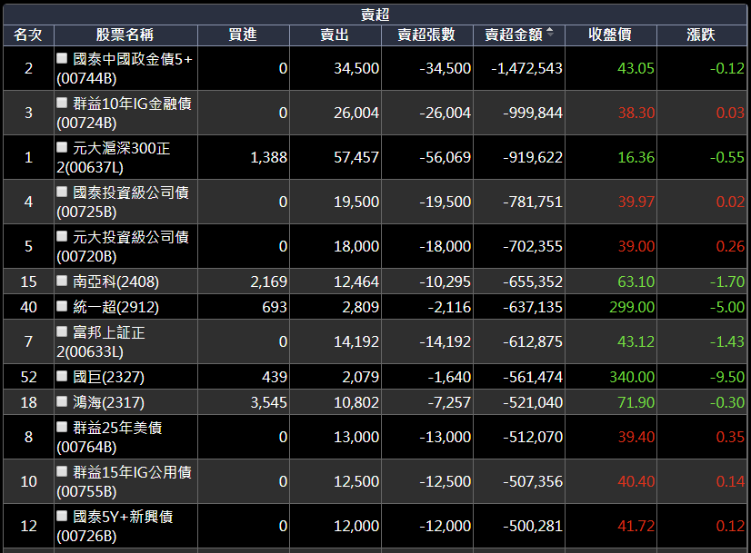The image size is (751, 553).
Task: Open stock name 國泰中國政金債5+ (00744B)
Action: [x=125, y=68]
